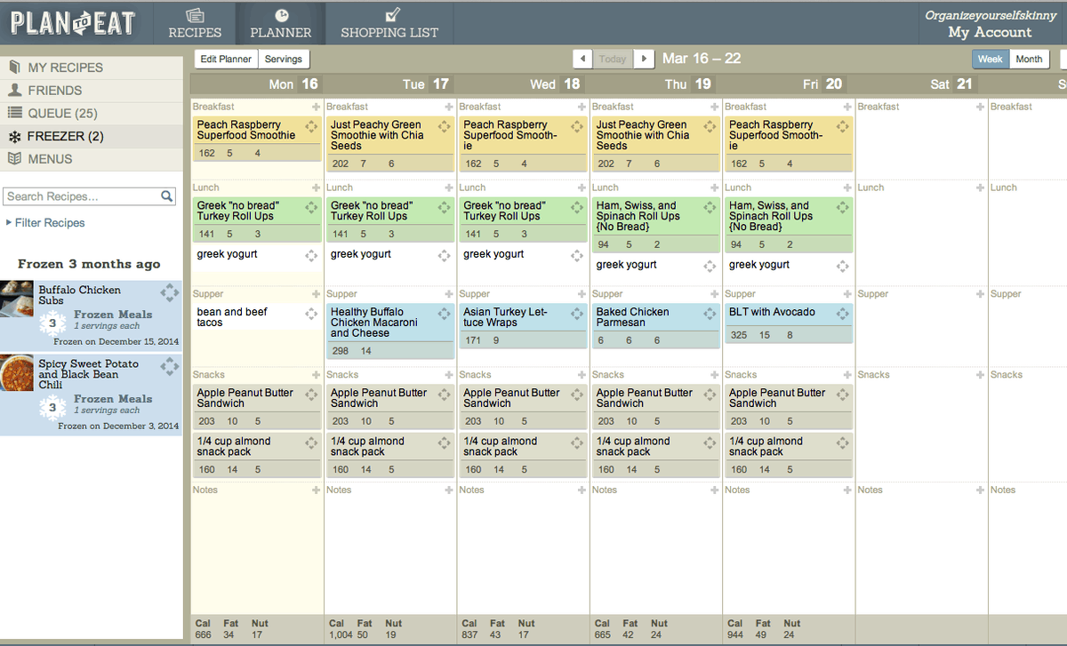Click Baked Chicken Parmesan move handle

coord(710,314)
